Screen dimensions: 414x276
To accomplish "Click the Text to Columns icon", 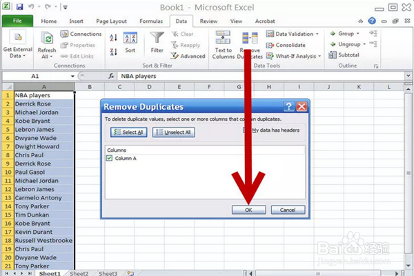I will (x=223, y=37).
